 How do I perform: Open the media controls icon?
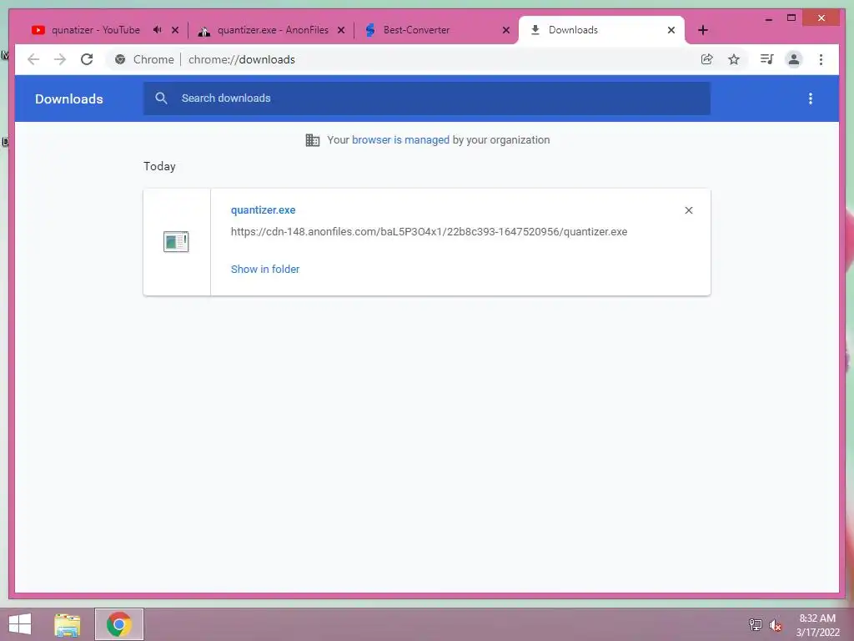(767, 59)
